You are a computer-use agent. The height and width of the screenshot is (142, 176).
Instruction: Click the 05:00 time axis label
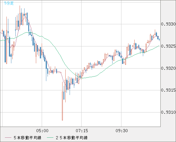point(42,131)
